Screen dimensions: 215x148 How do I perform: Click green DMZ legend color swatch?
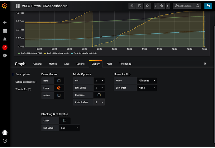[19, 53]
